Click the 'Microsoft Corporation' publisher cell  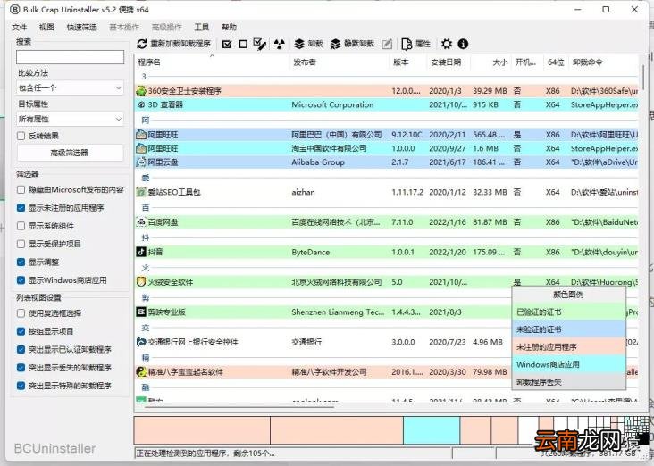(332, 104)
